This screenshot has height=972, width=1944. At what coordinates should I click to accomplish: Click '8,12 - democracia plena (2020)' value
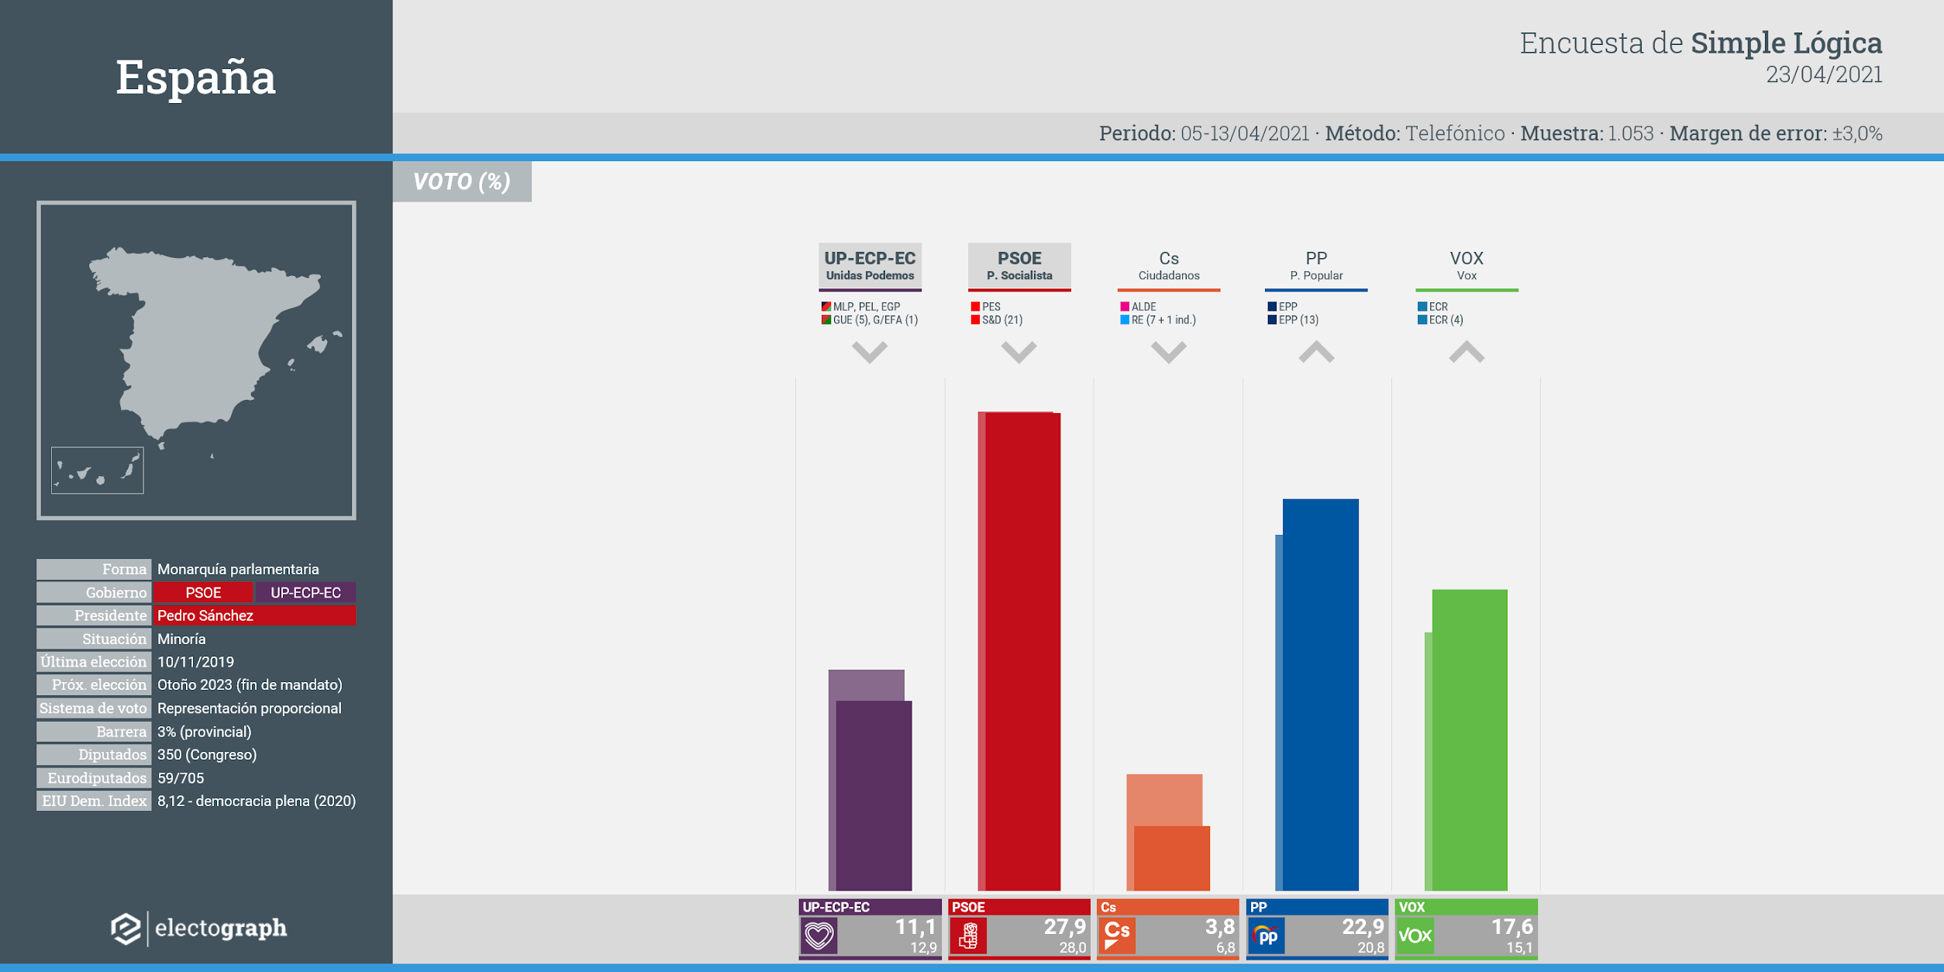tap(257, 801)
